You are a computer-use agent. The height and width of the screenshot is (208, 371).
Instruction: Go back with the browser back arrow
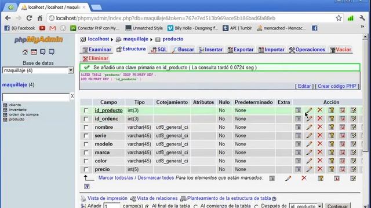(x=8, y=18)
